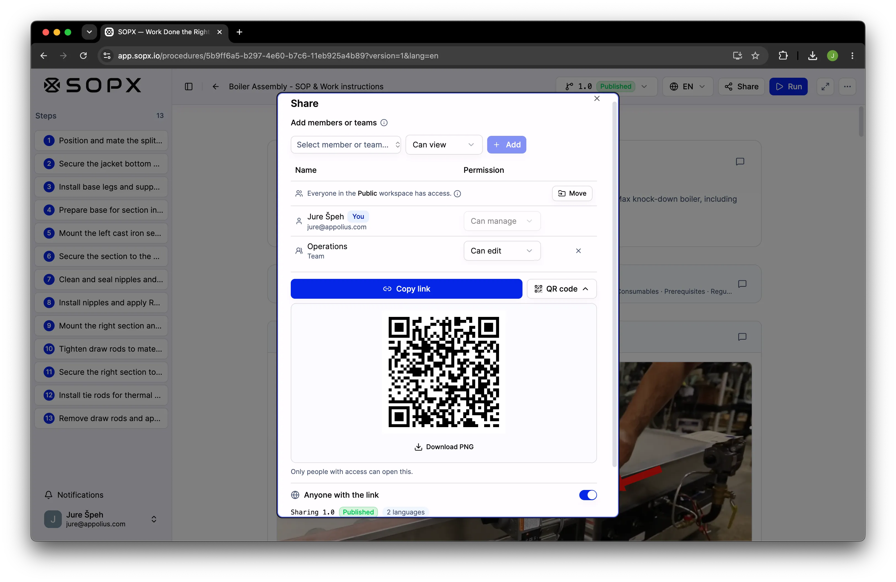This screenshot has height=582, width=896.
Task: Select step 4 Prepare base for section
Action: click(101, 210)
